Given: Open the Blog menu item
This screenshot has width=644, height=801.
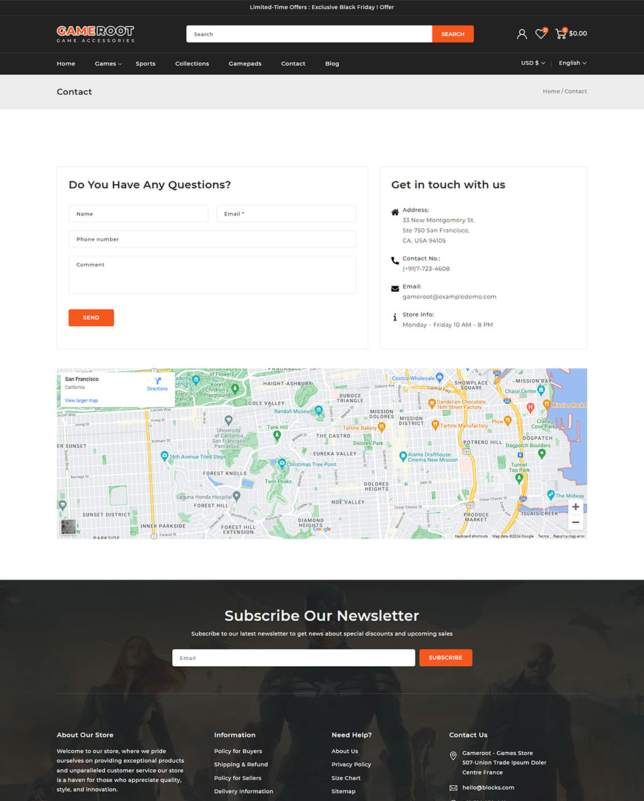Looking at the screenshot, I should click(x=332, y=64).
